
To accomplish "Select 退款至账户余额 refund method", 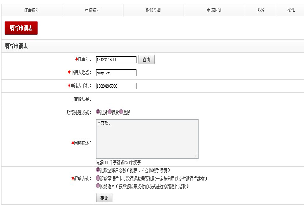I will click(x=98, y=170).
